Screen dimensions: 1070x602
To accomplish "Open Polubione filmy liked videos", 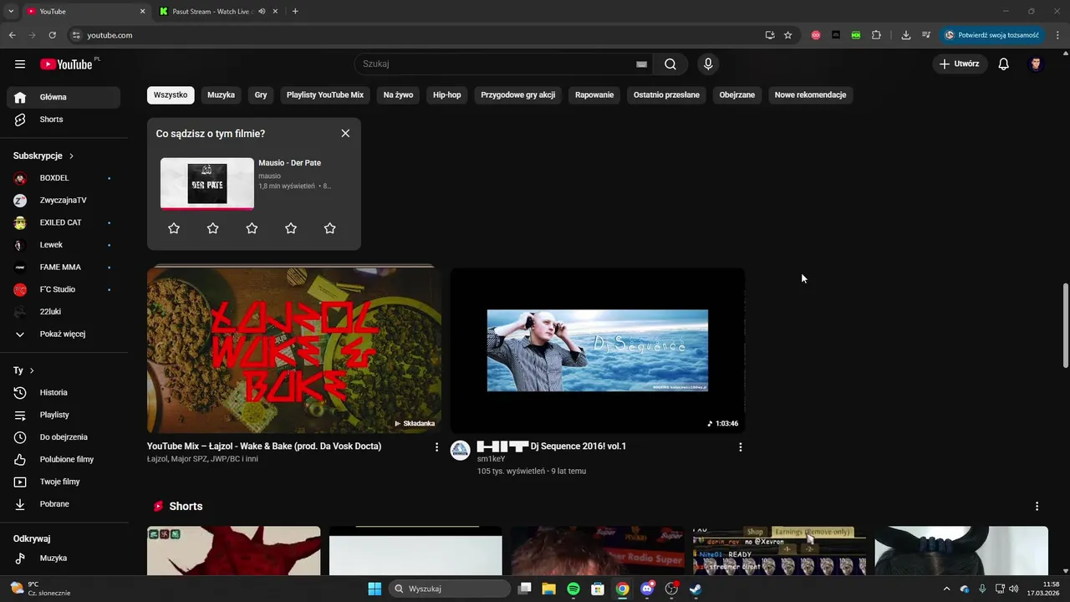I will pos(64,460).
